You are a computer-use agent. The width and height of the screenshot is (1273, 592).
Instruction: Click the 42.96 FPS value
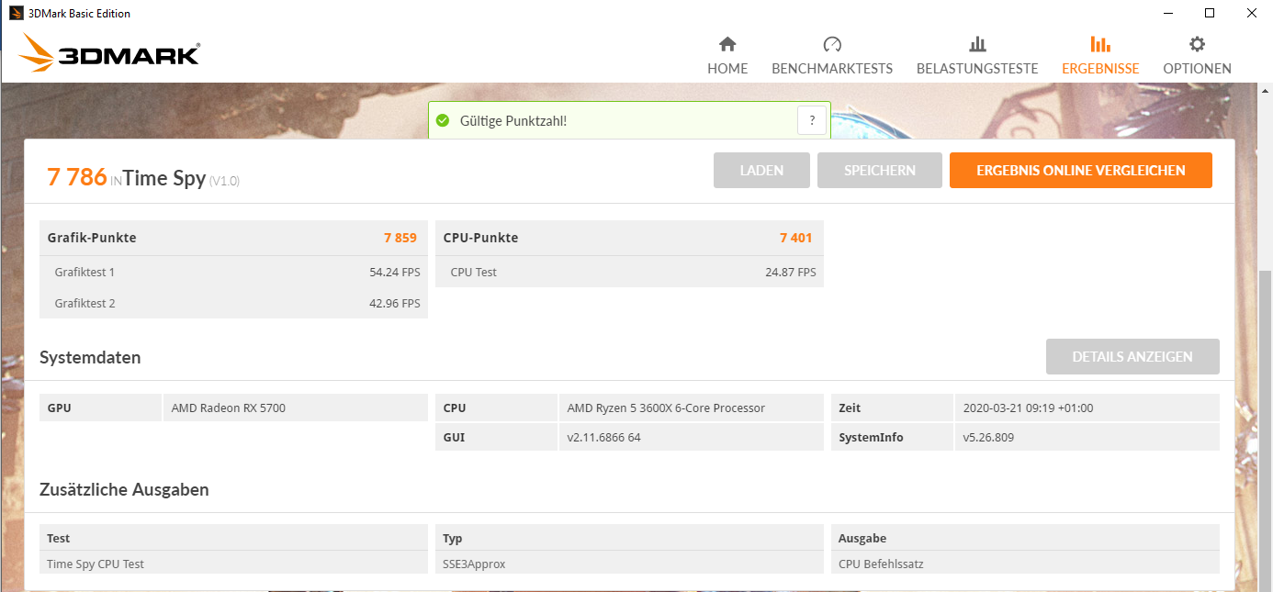click(x=395, y=304)
